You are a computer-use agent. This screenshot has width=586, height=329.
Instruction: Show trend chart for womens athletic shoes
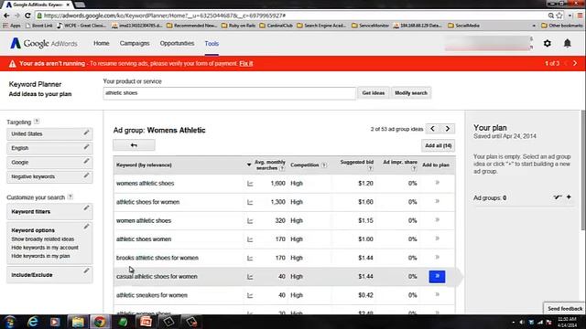[250, 183]
